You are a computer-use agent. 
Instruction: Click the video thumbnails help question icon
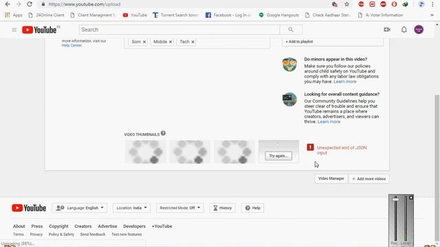[x=163, y=133]
